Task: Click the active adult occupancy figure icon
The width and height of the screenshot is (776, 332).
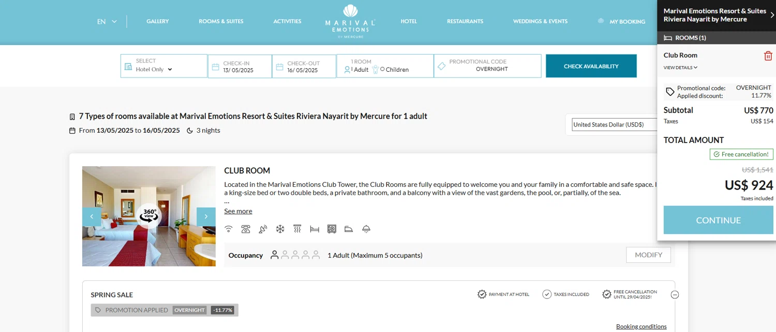Action: click(274, 255)
